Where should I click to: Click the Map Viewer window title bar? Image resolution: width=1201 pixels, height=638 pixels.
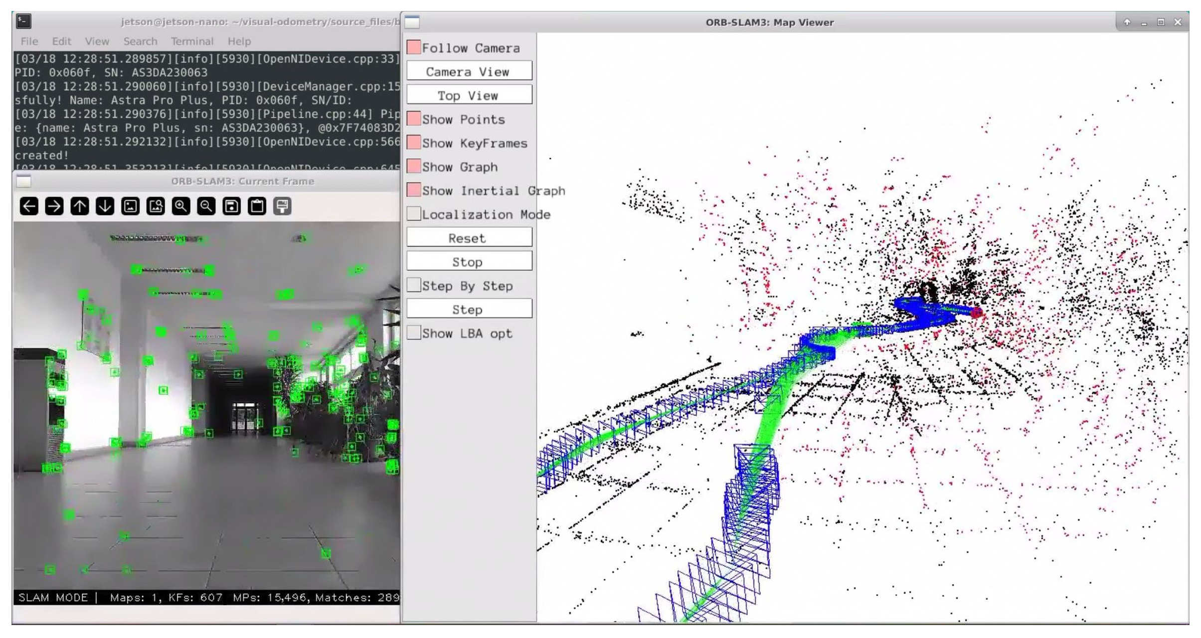coord(769,22)
